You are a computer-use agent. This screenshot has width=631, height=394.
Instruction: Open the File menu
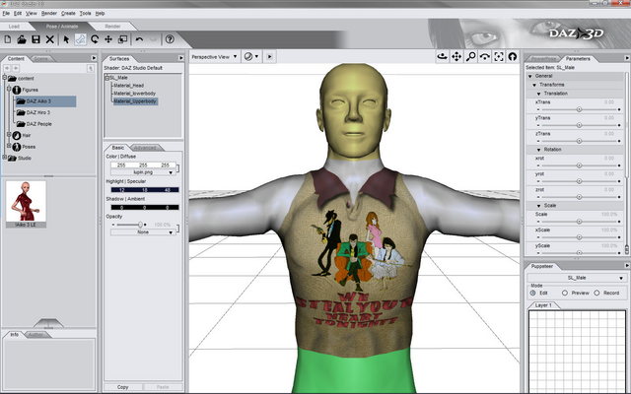pyautogui.click(x=6, y=13)
